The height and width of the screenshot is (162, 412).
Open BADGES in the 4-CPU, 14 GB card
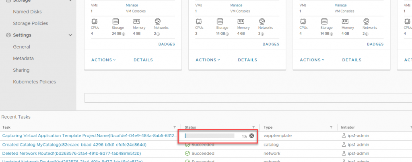375,44
